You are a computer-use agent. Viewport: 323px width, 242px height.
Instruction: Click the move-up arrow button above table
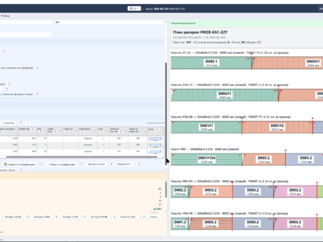click(x=28, y=123)
